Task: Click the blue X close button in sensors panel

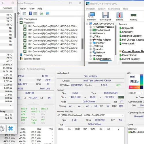Action: pos(11,128)
